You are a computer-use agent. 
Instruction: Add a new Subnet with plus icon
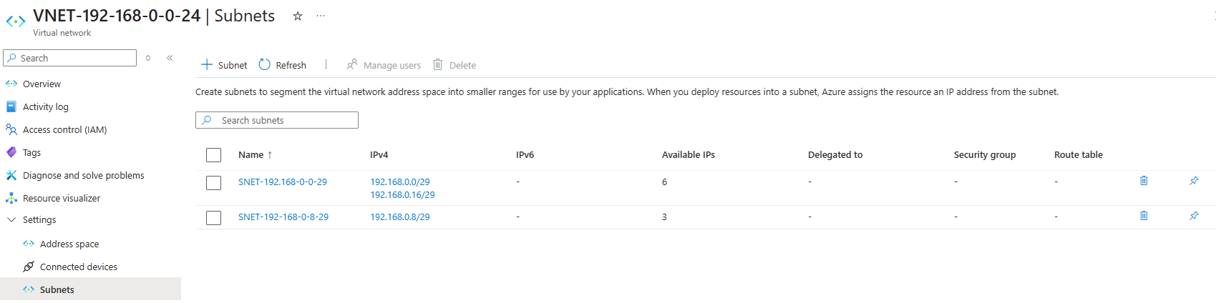point(207,64)
